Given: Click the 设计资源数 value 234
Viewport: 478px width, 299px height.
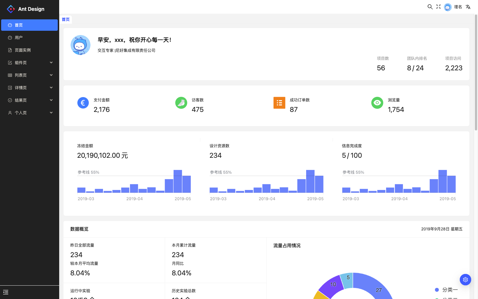Looking at the screenshot, I should 215,155.
